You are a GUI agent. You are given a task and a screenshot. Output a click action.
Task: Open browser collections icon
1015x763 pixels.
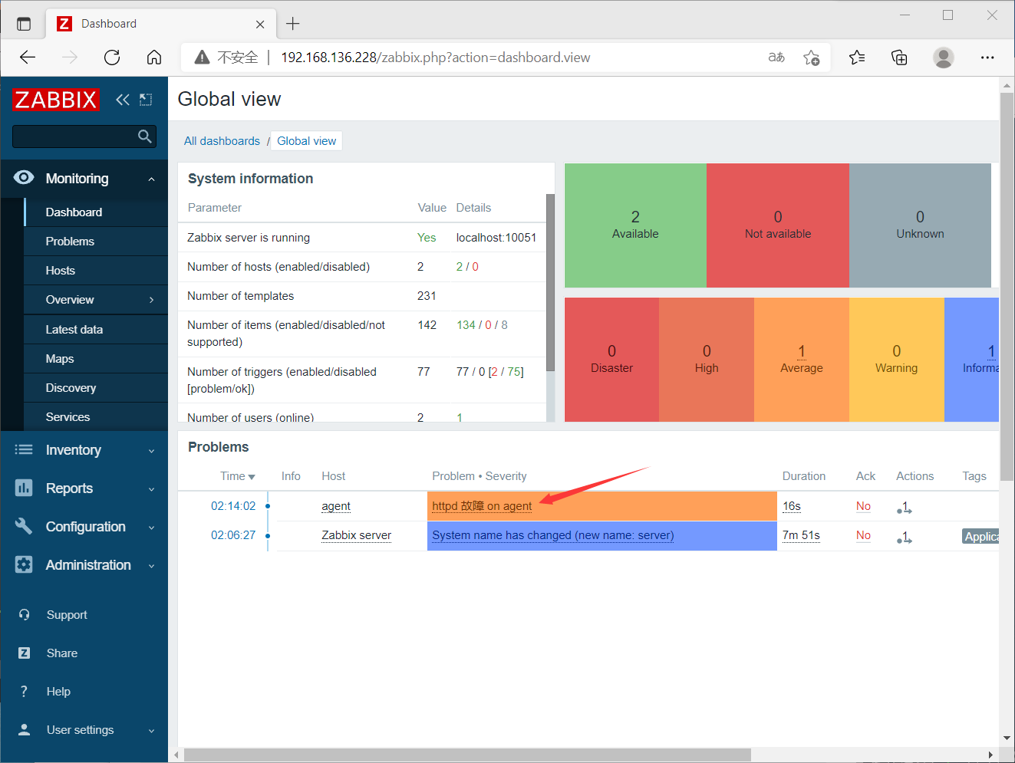pos(899,58)
